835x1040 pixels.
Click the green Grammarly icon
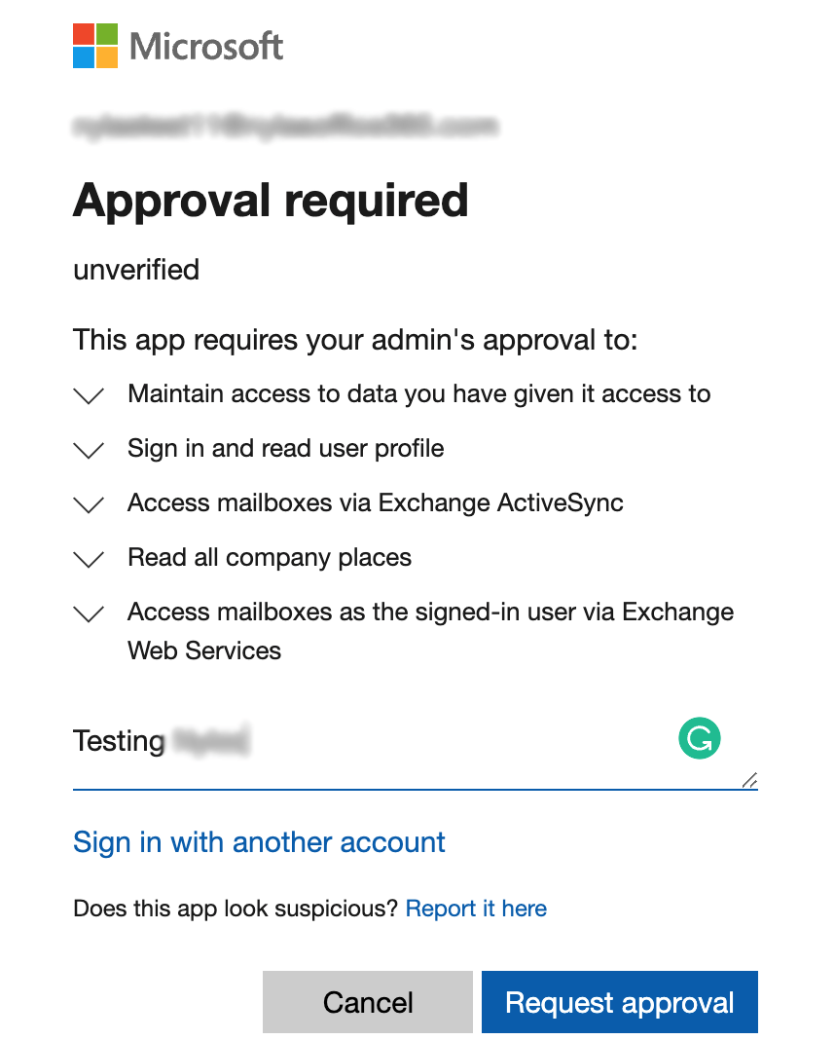click(x=699, y=739)
